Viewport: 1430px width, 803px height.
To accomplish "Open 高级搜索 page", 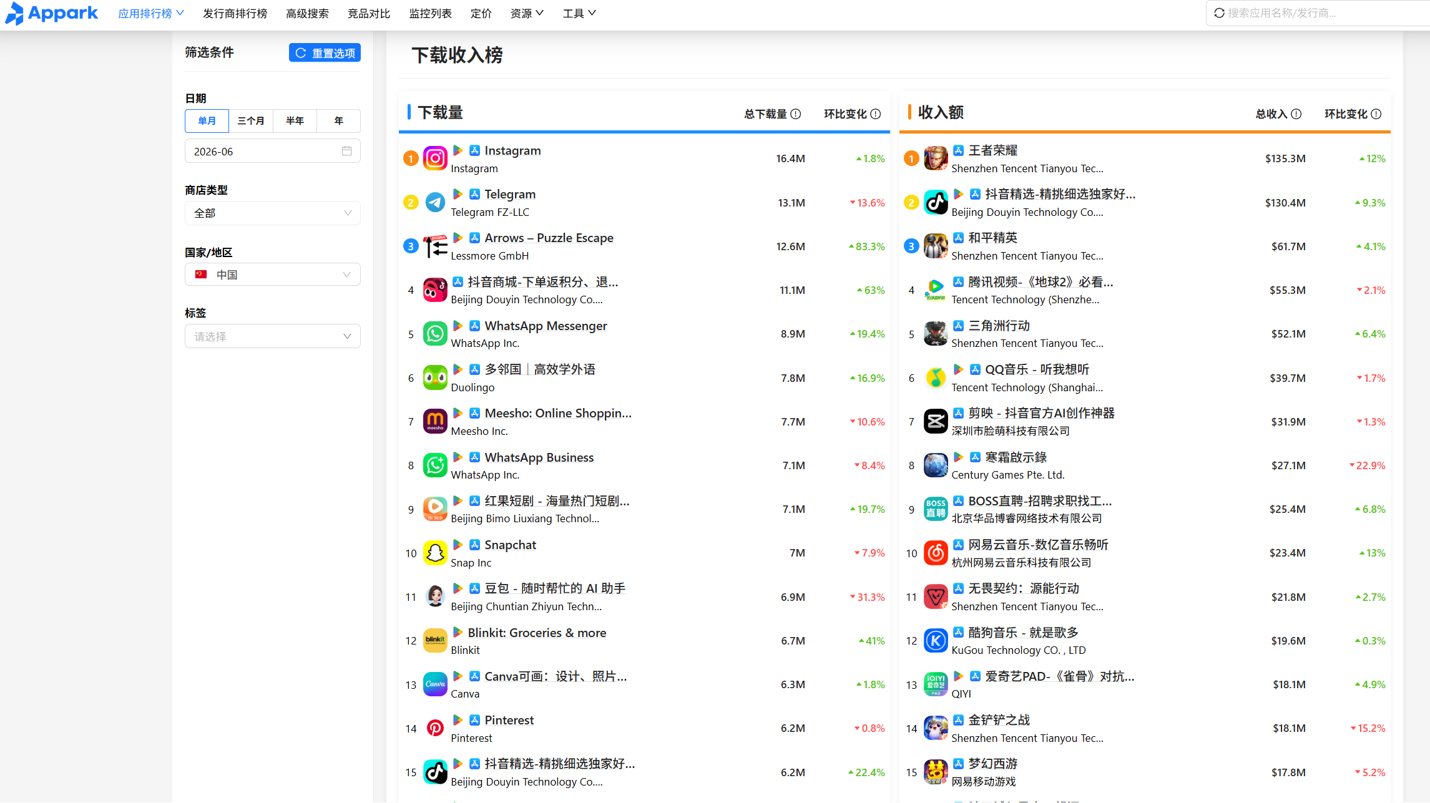I will 307,13.
